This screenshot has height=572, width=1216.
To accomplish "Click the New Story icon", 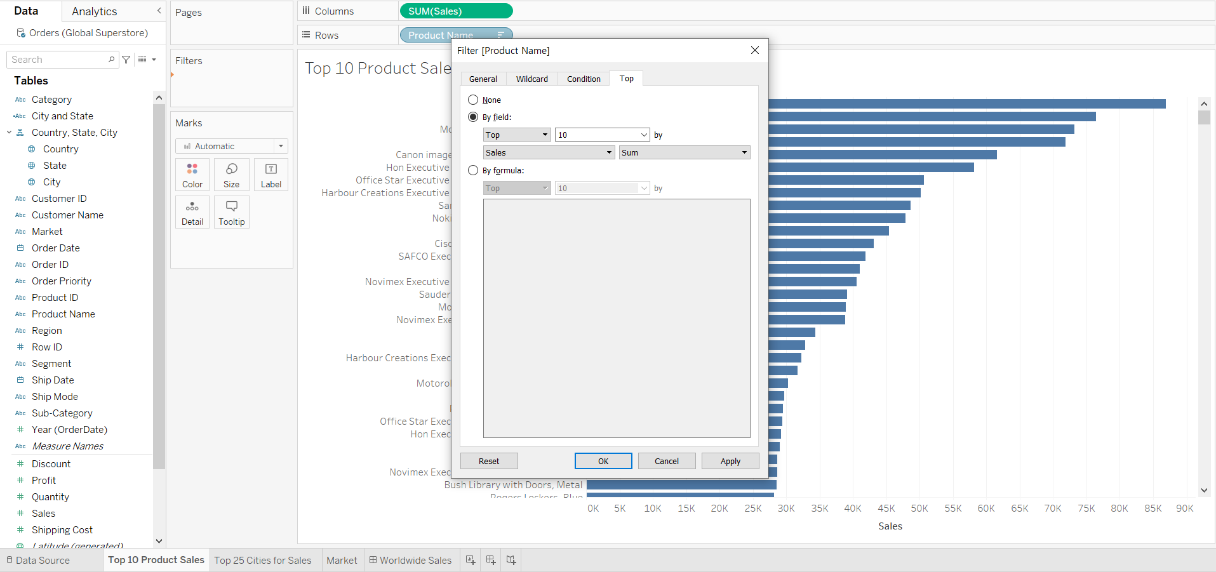I will pos(511,560).
